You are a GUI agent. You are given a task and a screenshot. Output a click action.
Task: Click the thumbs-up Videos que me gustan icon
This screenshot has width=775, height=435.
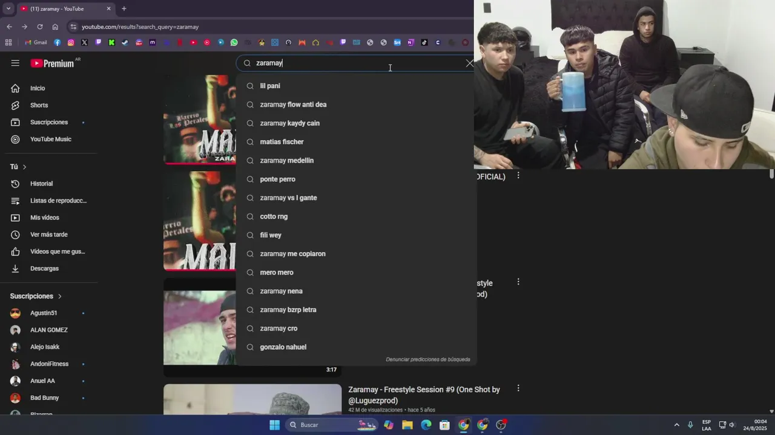coord(16,251)
